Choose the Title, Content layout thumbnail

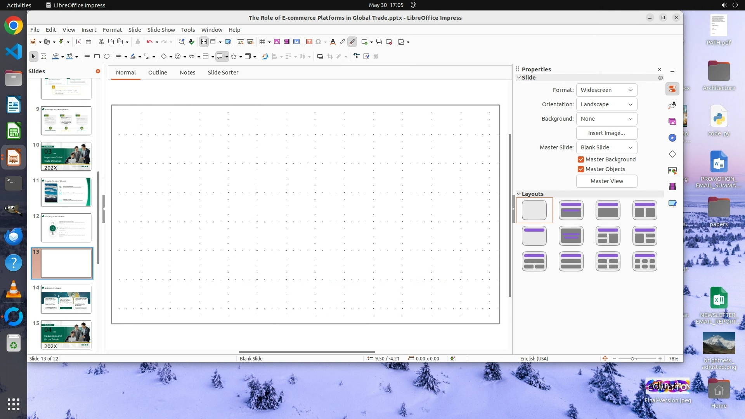(x=608, y=210)
